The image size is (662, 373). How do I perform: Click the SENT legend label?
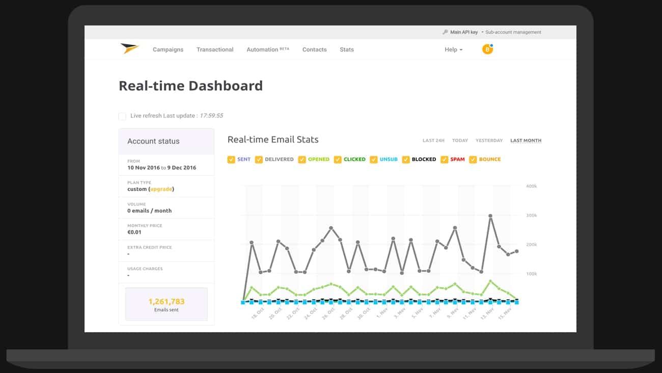coord(244,159)
